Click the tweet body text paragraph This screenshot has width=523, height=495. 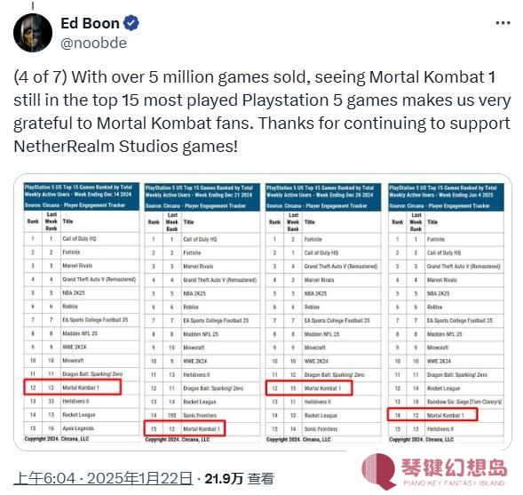click(262, 111)
